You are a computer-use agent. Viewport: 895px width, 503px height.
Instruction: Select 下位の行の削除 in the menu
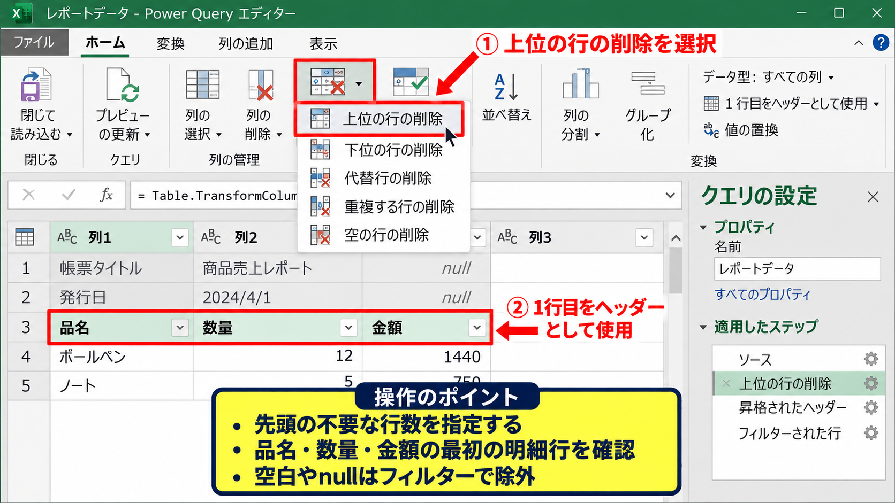coord(383,150)
